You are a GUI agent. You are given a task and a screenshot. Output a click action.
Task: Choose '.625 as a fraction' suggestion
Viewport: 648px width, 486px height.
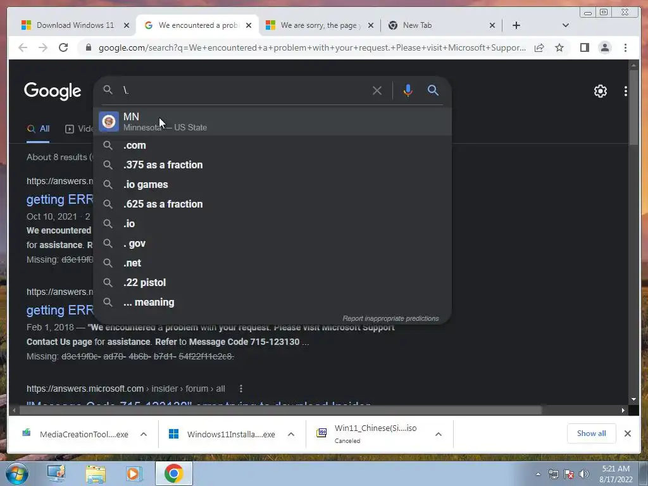click(x=272, y=204)
